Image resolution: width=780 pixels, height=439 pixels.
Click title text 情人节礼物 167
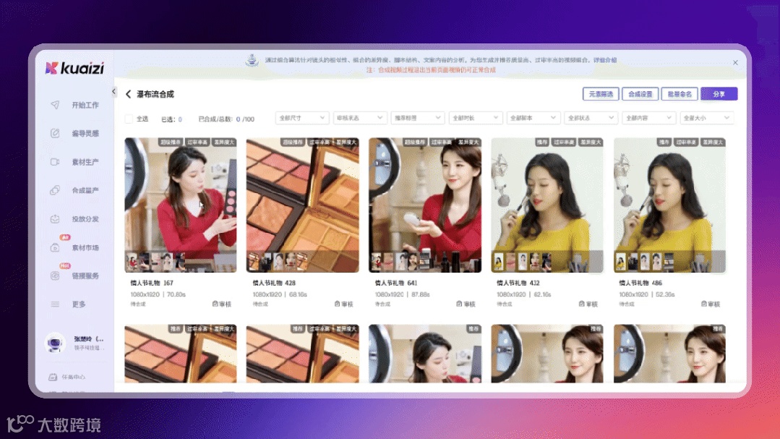point(152,283)
